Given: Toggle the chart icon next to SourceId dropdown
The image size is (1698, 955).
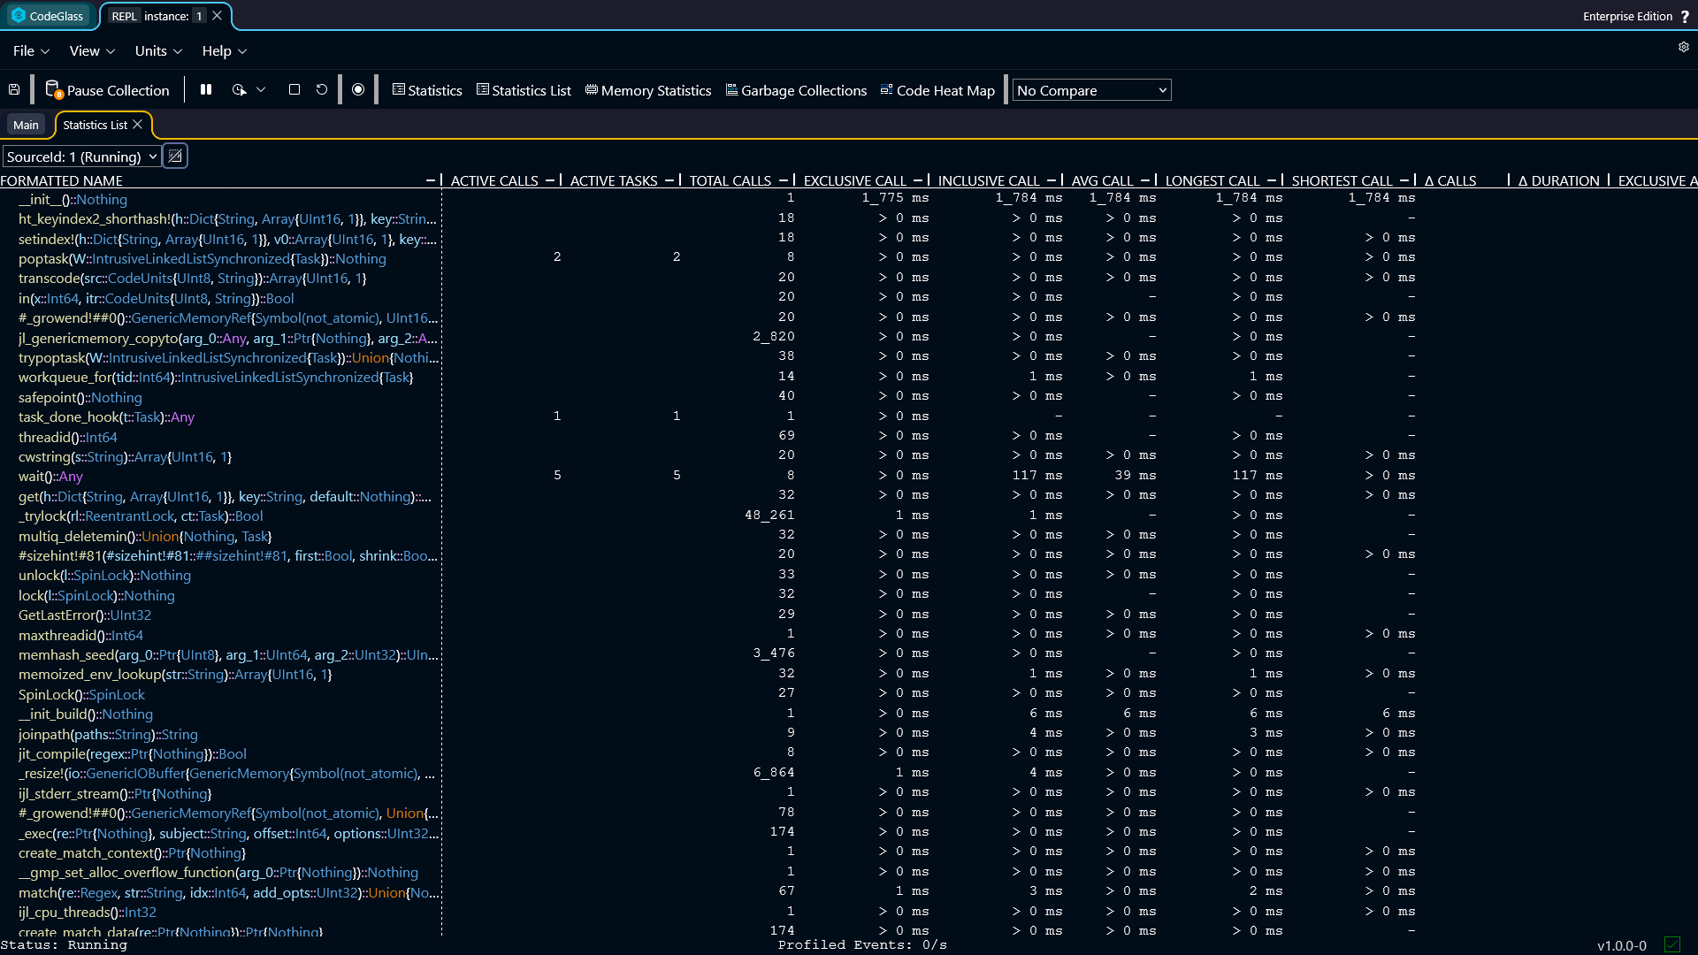Looking at the screenshot, I should 175,157.
